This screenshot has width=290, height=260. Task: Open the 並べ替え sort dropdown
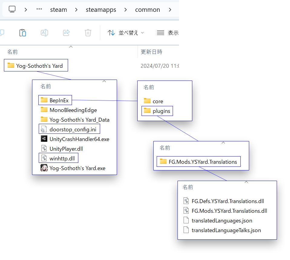(x=126, y=33)
